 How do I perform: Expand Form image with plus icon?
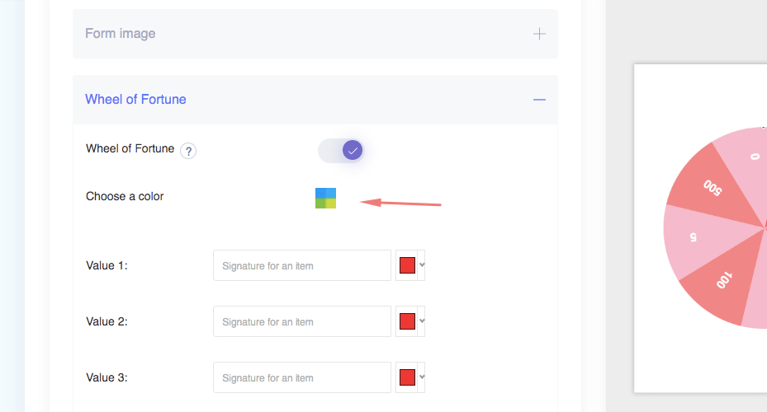point(539,34)
